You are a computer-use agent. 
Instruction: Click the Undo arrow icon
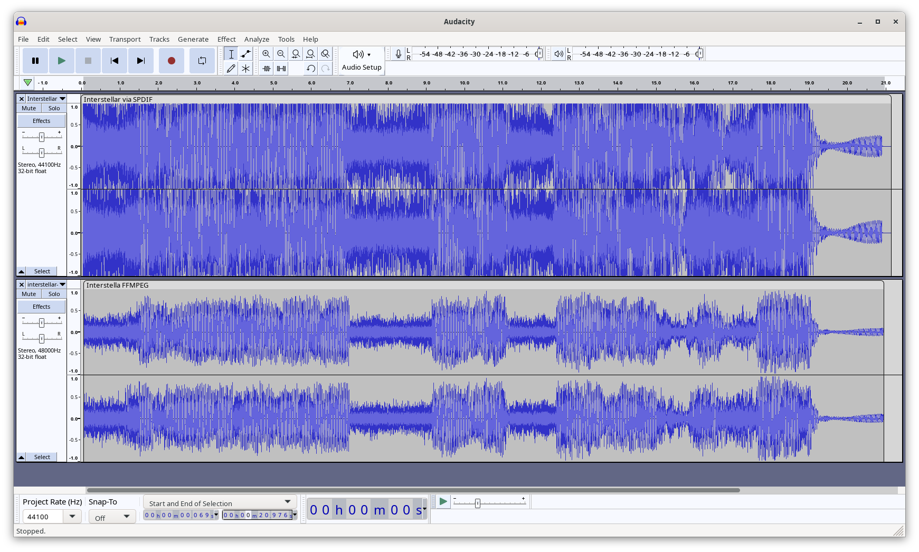click(x=311, y=69)
